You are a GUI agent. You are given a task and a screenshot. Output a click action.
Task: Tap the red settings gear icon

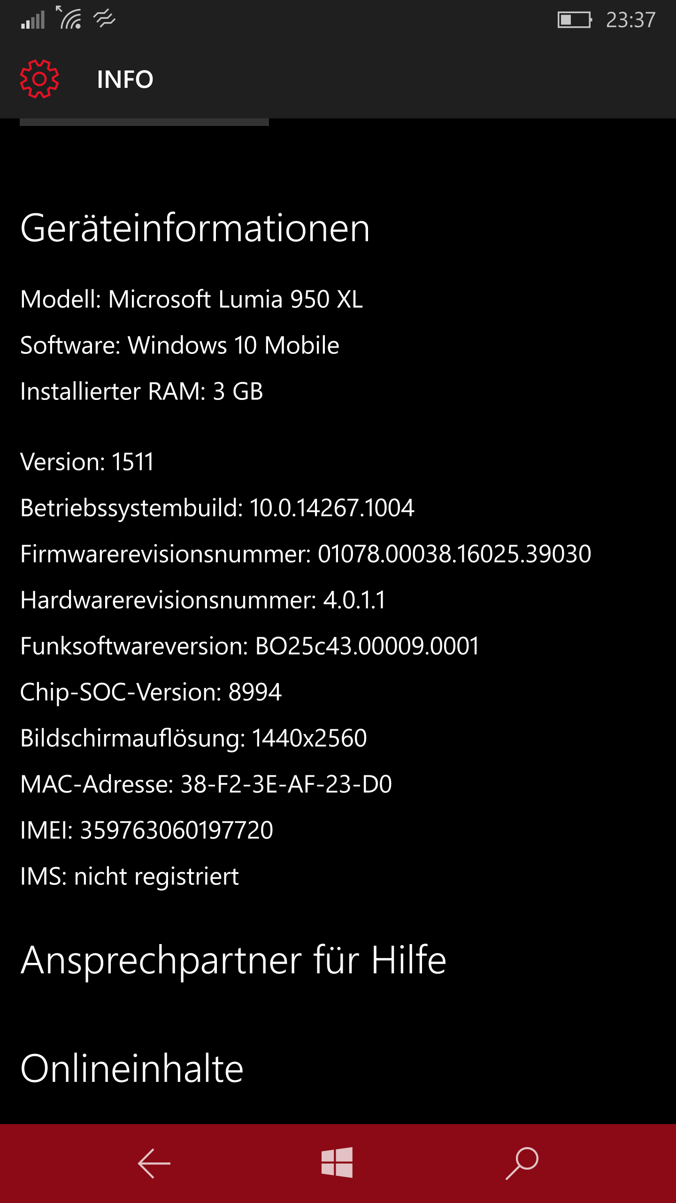click(x=39, y=79)
